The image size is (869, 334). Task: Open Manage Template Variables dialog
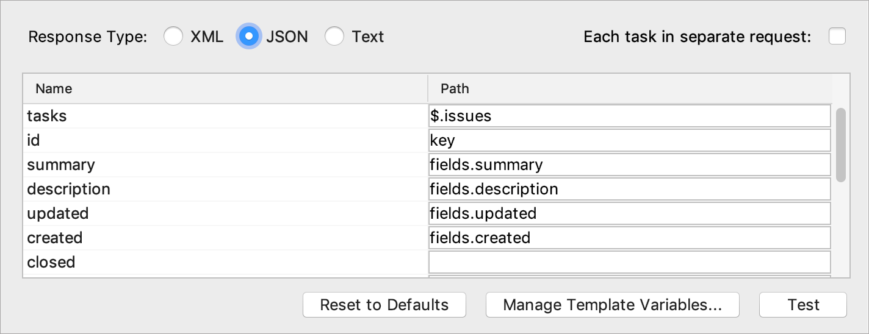tap(613, 305)
